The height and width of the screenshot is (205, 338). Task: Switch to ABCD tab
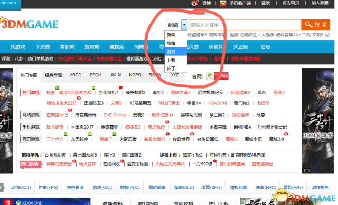pos(76,75)
